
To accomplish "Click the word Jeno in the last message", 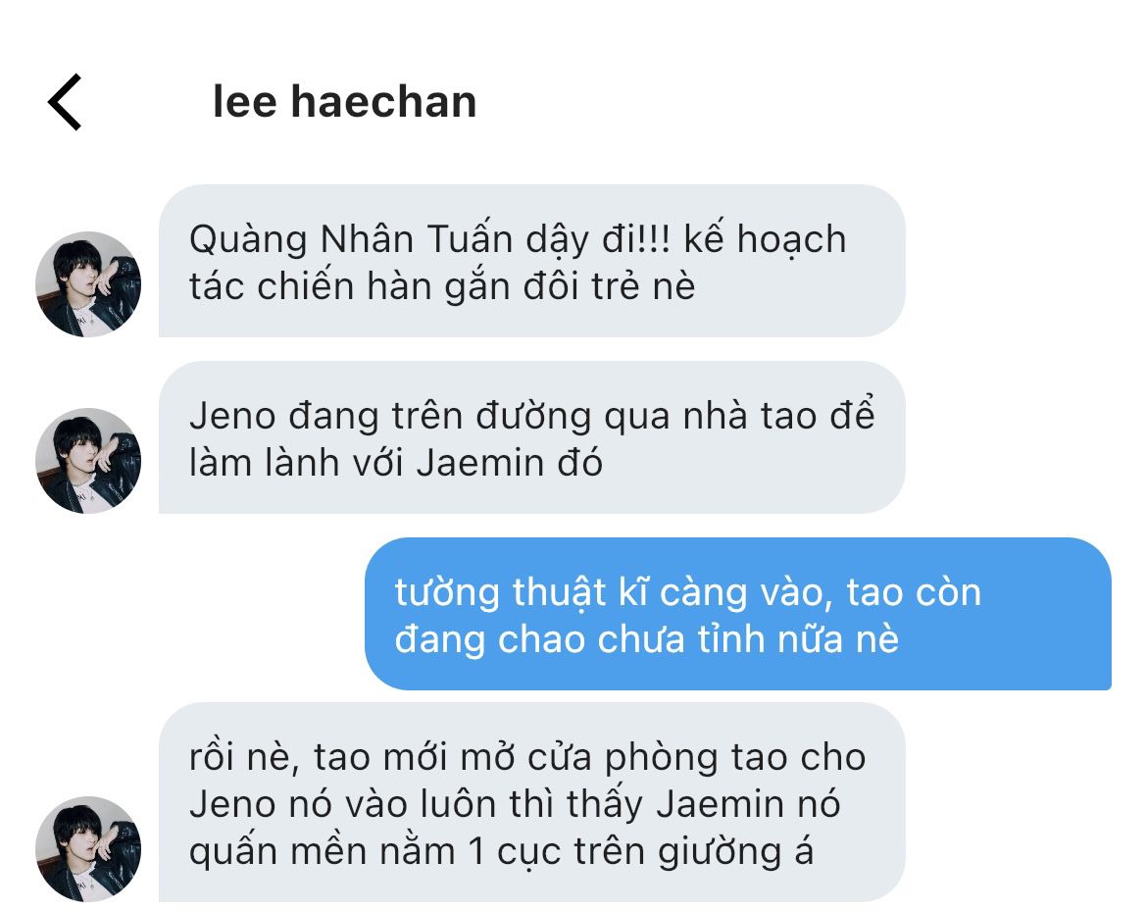I will [233, 804].
